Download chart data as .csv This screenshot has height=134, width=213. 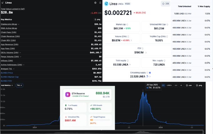(189, 85)
